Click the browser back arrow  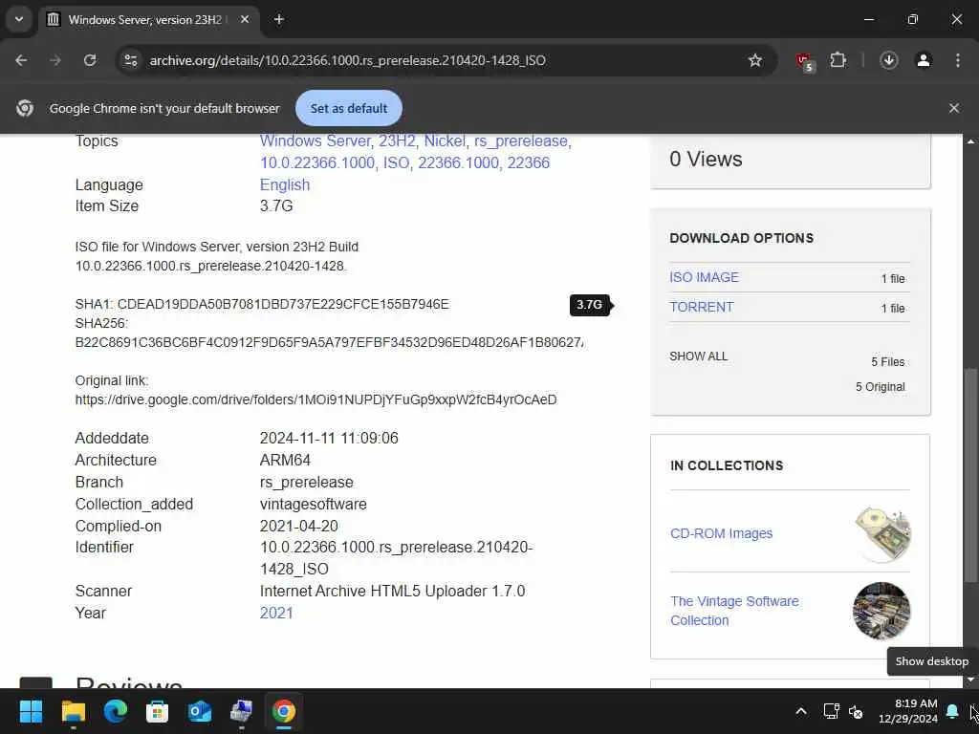click(21, 60)
